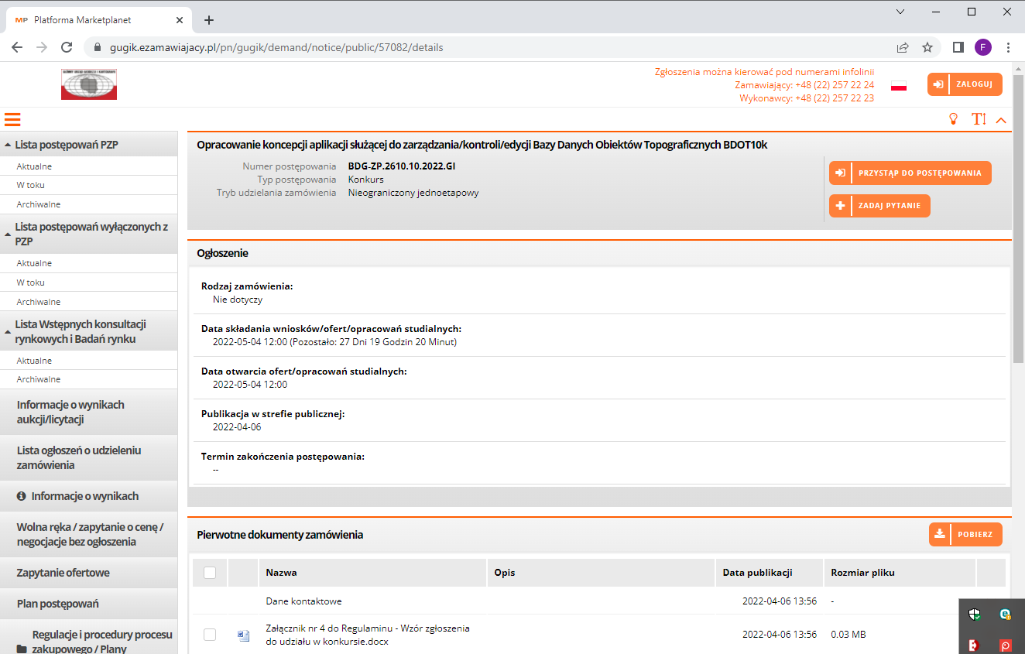1025x654 pixels.
Task: Click the Przystąp do postępowania button
Action: tap(910, 173)
